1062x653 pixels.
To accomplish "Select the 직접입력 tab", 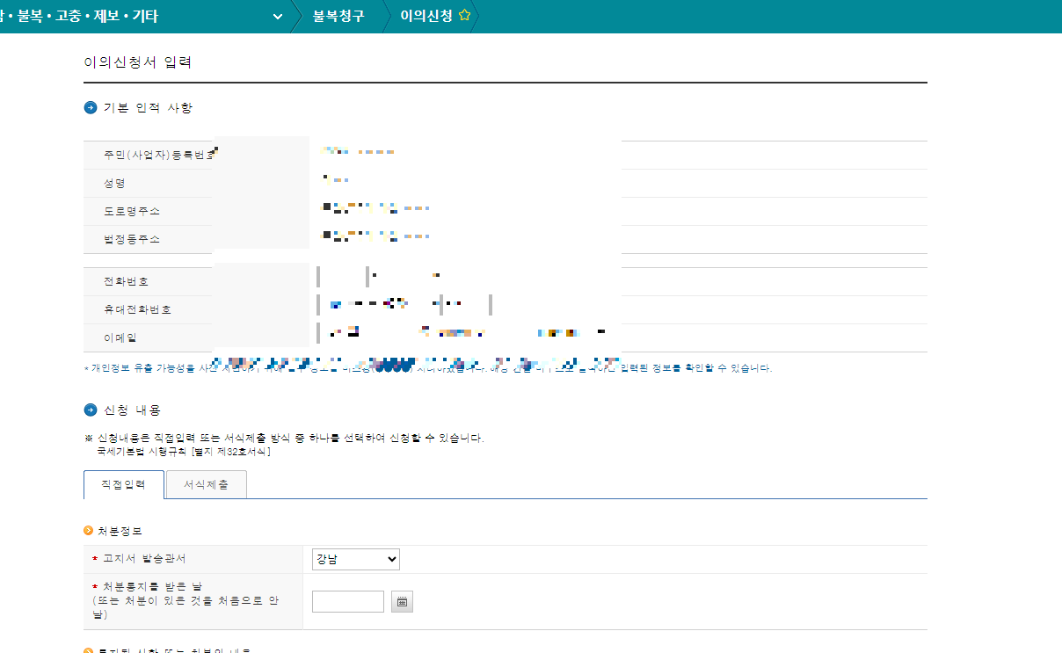I will [123, 484].
